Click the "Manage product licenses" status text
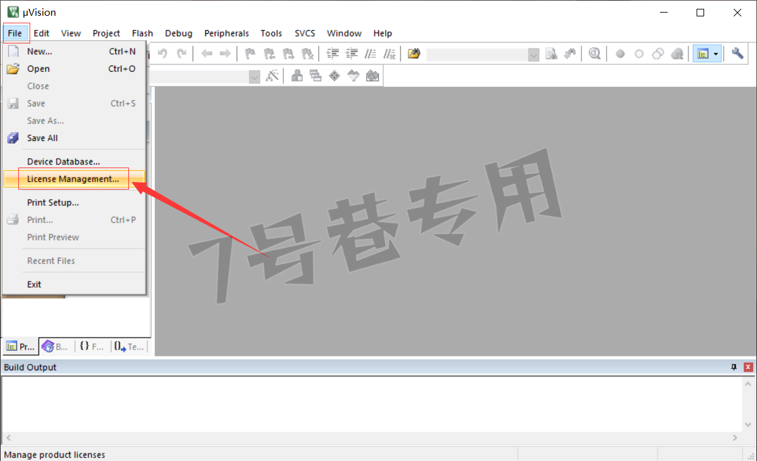The height and width of the screenshot is (461, 757). tap(55, 455)
